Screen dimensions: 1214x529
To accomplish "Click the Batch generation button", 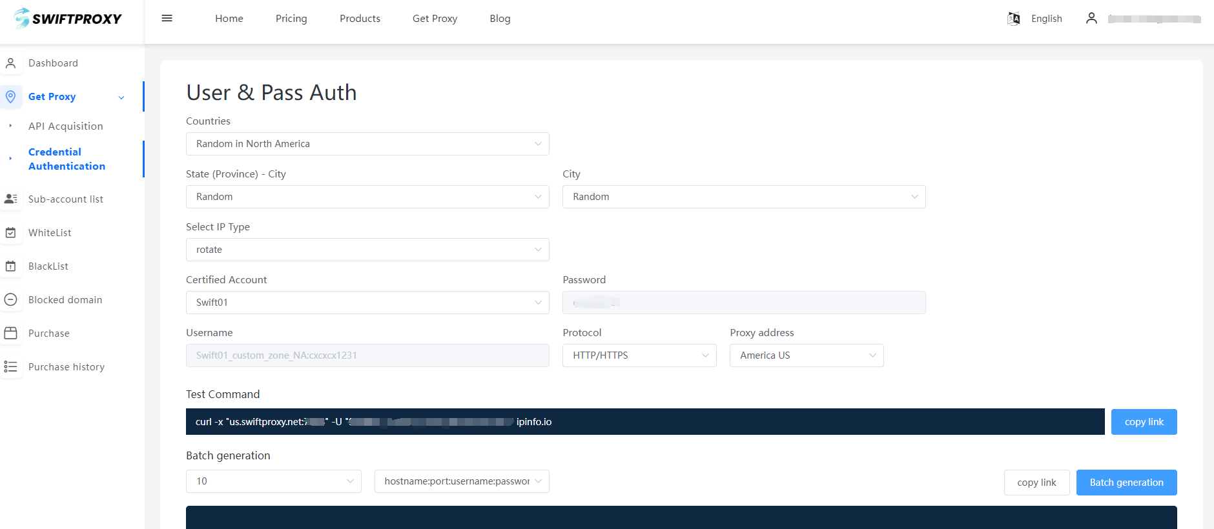I will (x=1126, y=483).
